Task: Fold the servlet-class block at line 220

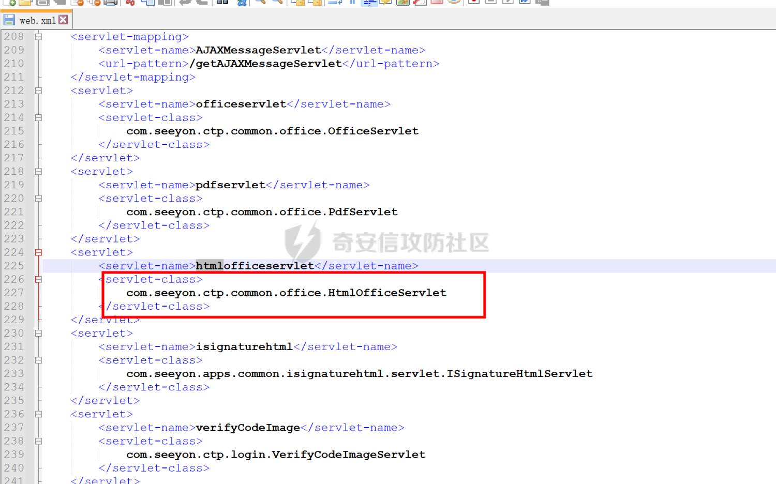Action: pyautogui.click(x=38, y=199)
